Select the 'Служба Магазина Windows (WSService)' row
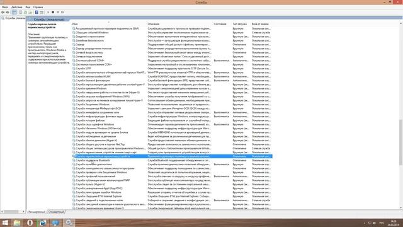The width and height of the screenshot is (403, 227). click(172, 129)
